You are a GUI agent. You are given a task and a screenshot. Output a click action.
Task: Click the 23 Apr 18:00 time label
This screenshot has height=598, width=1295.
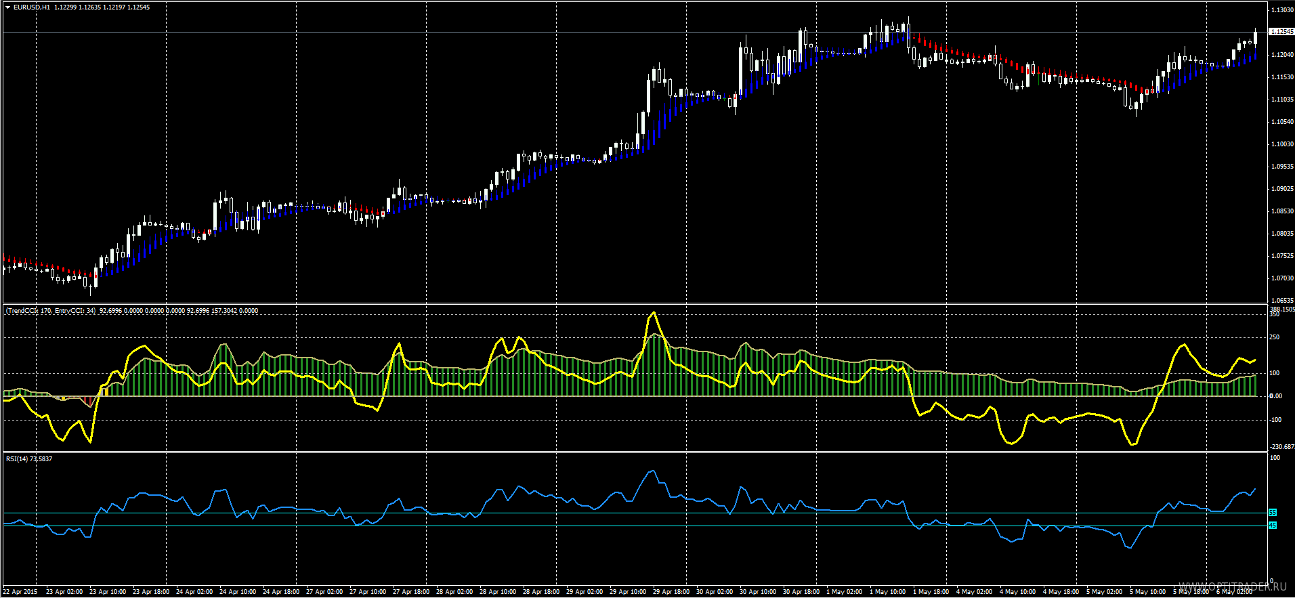(151, 592)
